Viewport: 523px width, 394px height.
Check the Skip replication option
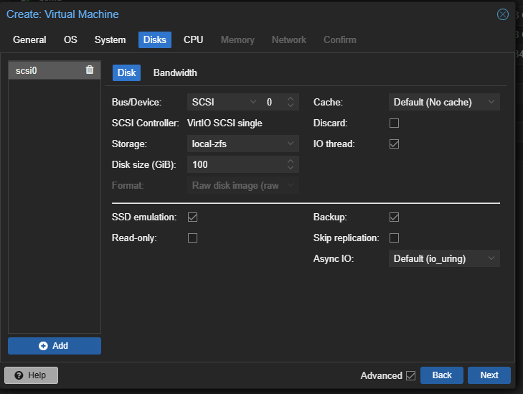(x=394, y=238)
